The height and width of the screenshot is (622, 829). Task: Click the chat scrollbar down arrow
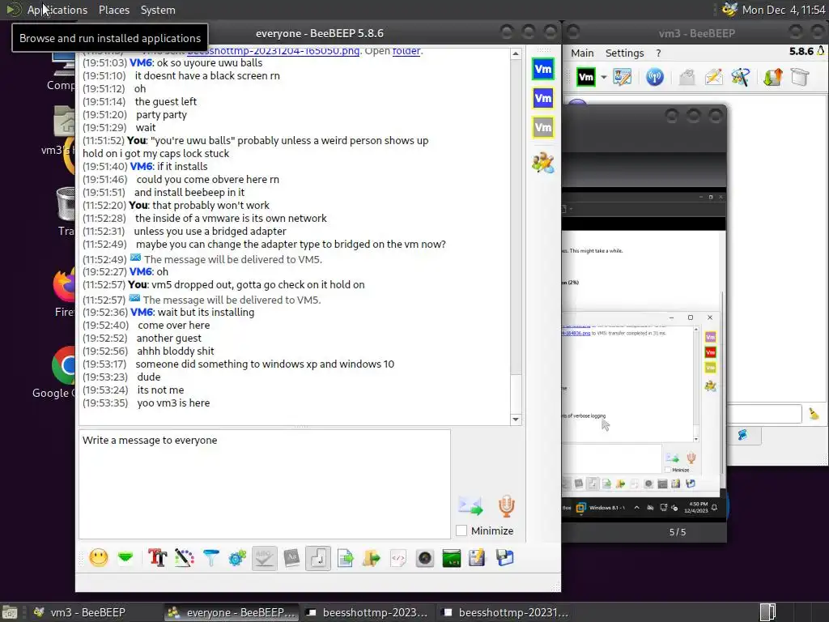(516, 420)
